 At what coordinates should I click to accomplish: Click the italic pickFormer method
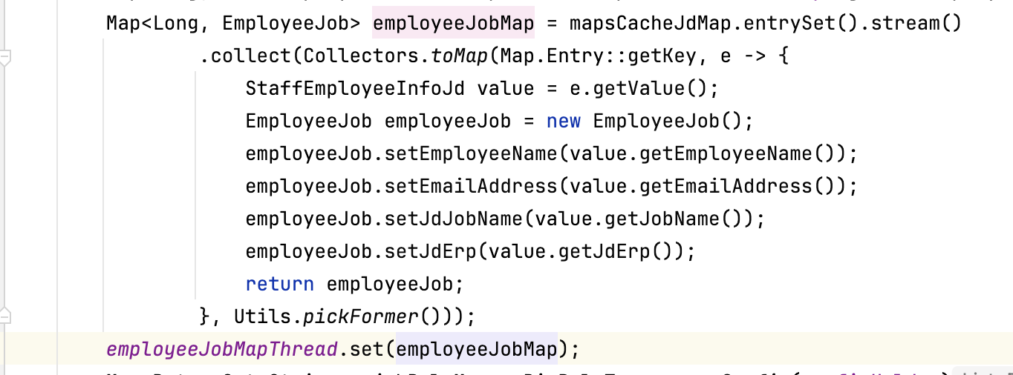(x=361, y=316)
